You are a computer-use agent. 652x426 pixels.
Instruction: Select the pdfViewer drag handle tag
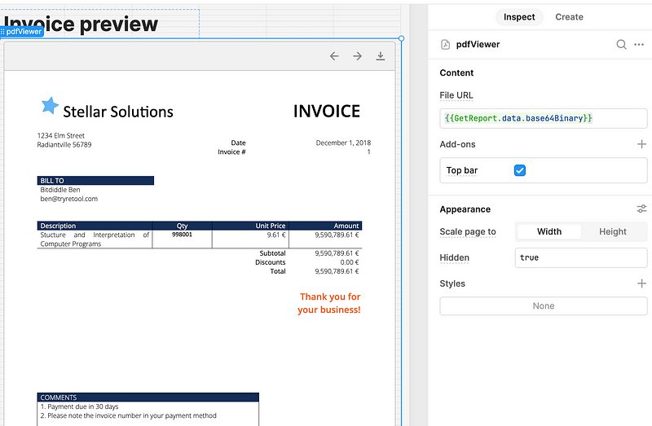(x=22, y=32)
